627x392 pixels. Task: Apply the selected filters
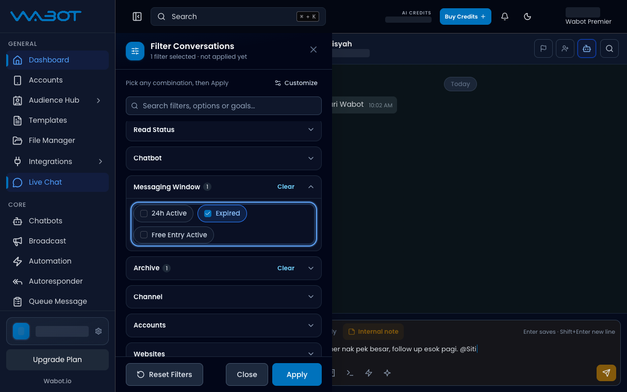tap(297, 374)
